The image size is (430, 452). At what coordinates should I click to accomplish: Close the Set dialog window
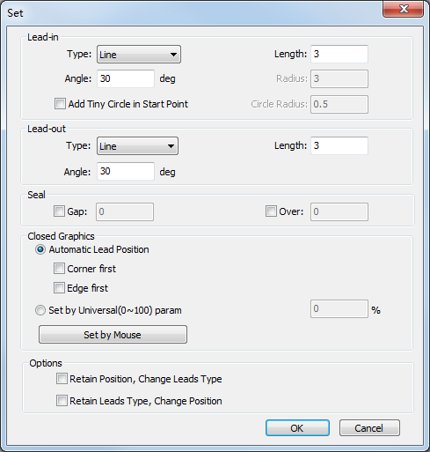point(404,9)
